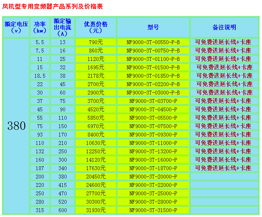Click model NF9000-3T-28000-P
Screen dimensions: 262x217
(x=153, y=202)
